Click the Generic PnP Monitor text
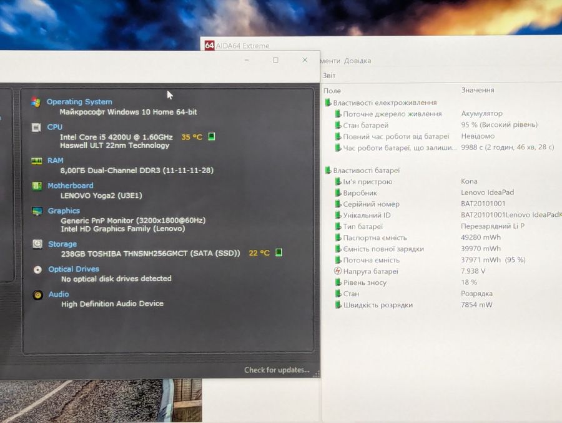This screenshot has width=562, height=423. point(133,221)
